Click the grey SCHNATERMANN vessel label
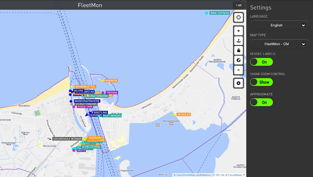 (86, 104)
